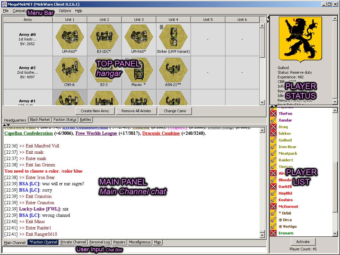This screenshot has height=255, width=340.
Task: Collapse player status using arrow above player list
Action: pyautogui.click(x=272, y=106)
